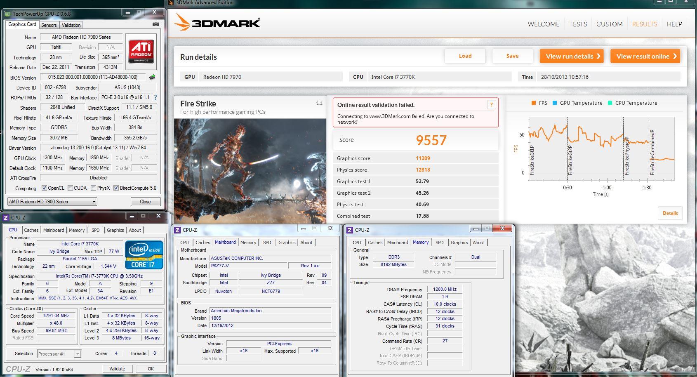
Task: Open RESULTS in 3DMark navigation
Action: click(x=645, y=24)
